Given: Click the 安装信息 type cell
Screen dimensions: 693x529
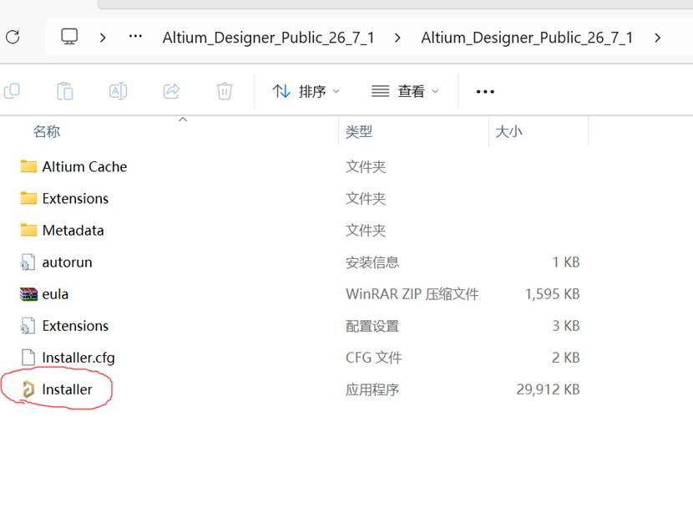Looking at the screenshot, I should 372,262.
